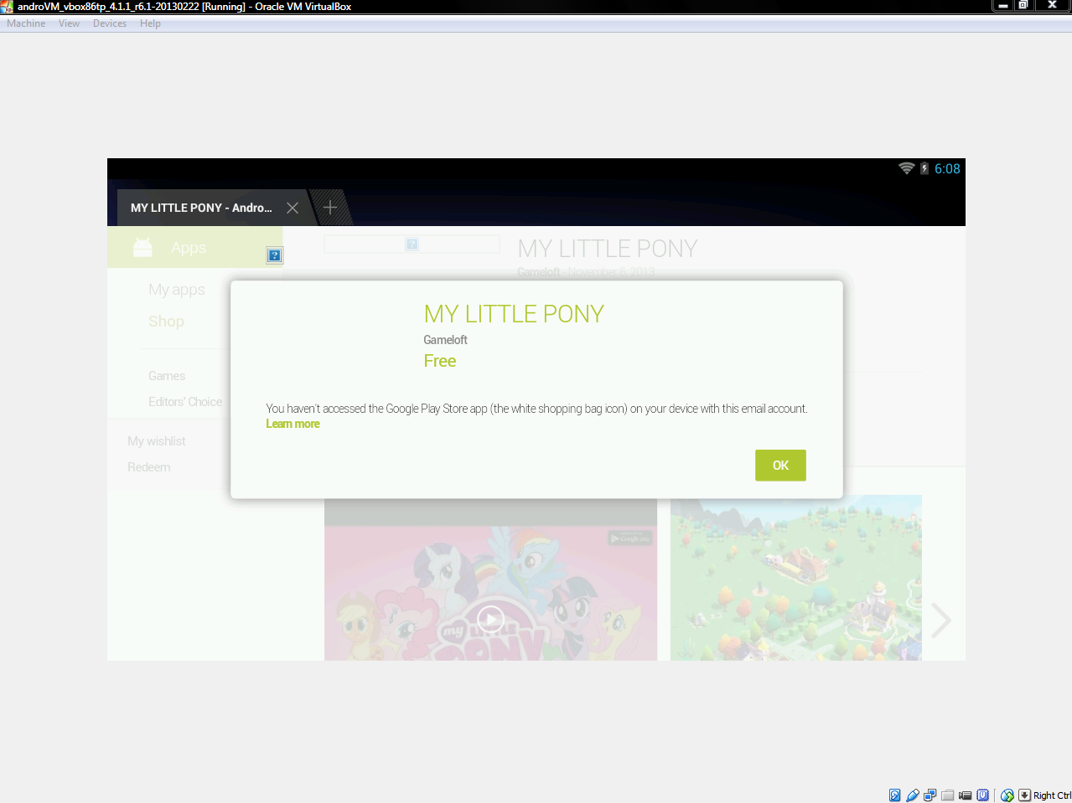Click the shared folders status icon
Screen dimensions: 1072x803
948,795
